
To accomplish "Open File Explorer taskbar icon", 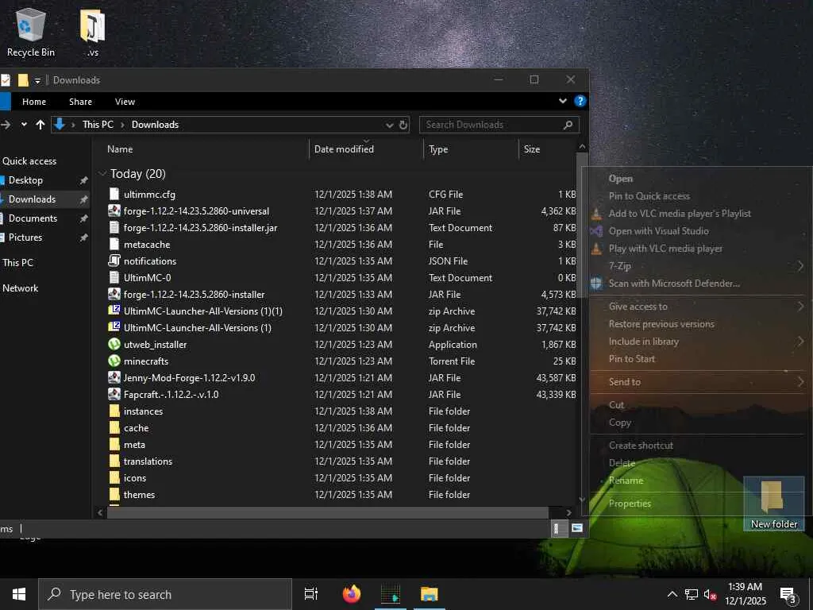I will coord(430,594).
